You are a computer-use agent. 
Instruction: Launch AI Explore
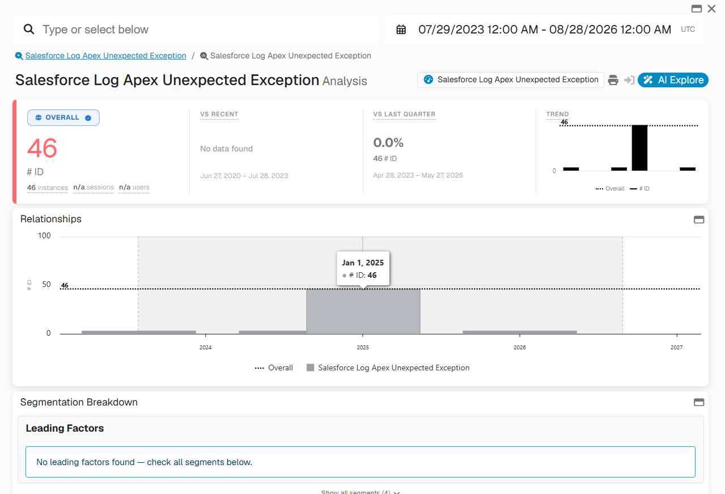tap(673, 80)
